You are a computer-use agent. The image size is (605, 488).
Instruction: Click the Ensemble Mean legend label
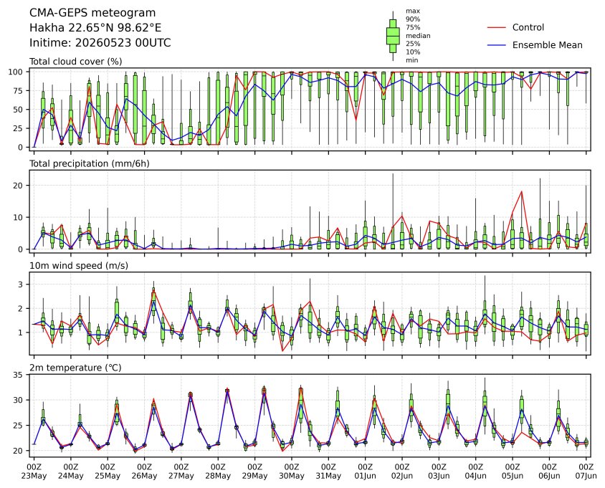(547, 45)
